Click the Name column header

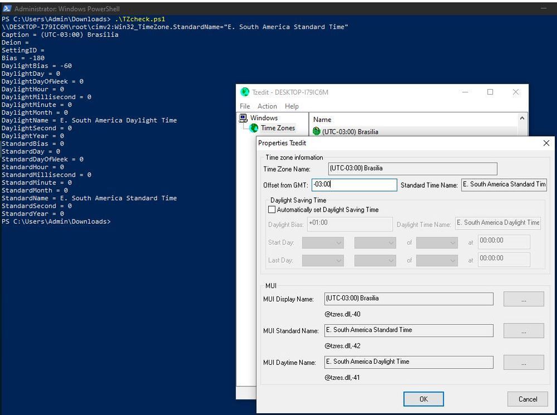coord(322,120)
